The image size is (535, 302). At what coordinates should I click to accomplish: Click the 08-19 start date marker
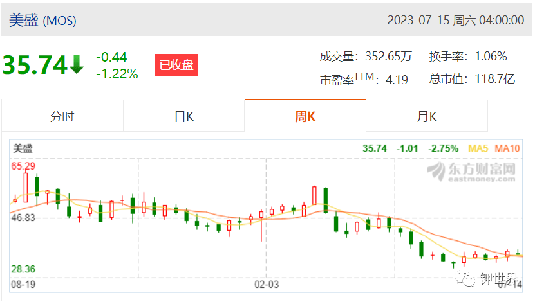coord(23,284)
